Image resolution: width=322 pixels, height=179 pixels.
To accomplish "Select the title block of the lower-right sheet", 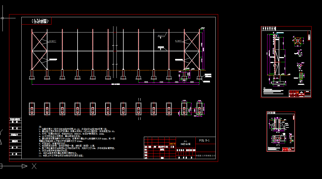I will pos(288,149).
